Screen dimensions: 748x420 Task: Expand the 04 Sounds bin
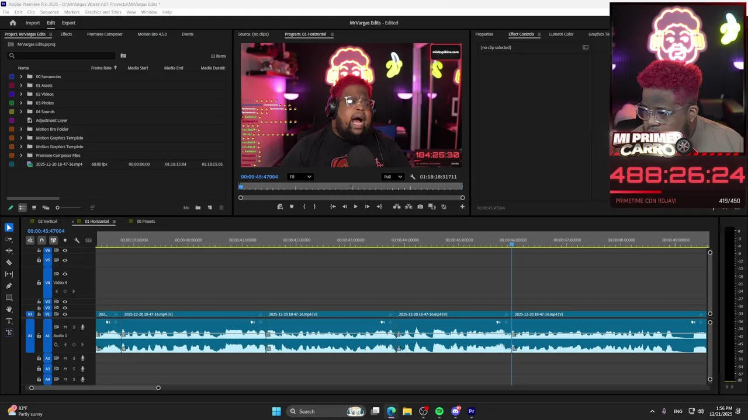click(21, 111)
